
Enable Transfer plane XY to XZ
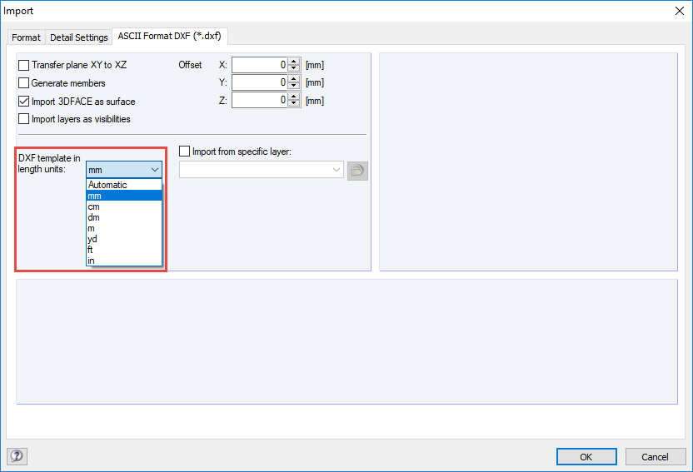[24, 65]
